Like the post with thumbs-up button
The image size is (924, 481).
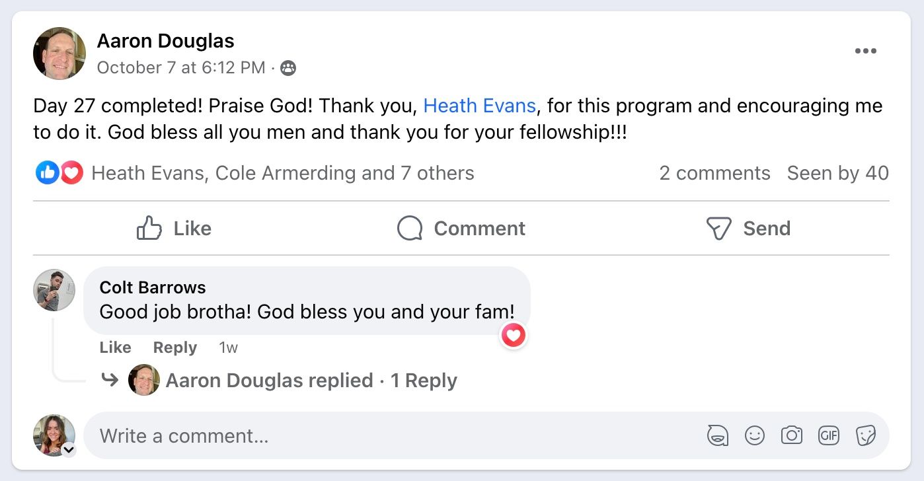click(x=174, y=229)
